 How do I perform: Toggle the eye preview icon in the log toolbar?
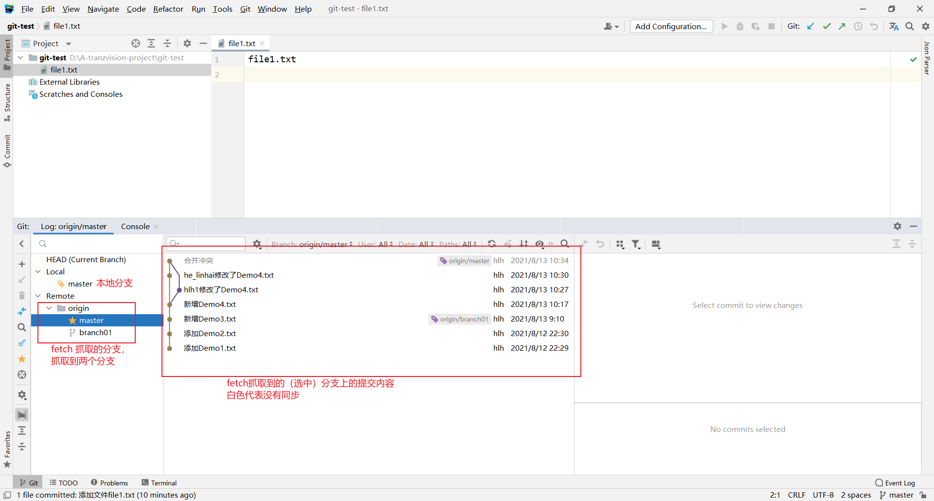[x=539, y=244]
